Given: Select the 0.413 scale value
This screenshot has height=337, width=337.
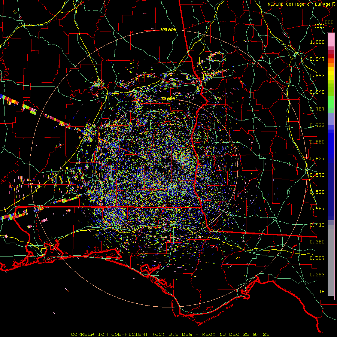Looking at the screenshot, I should [317, 225].
